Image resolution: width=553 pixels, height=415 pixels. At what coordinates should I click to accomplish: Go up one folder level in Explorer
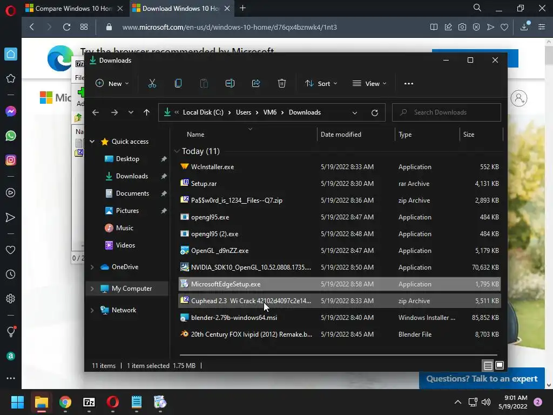[x=146, y=112]
